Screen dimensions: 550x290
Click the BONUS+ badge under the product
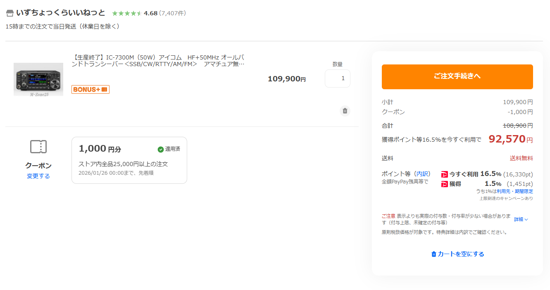90,89
